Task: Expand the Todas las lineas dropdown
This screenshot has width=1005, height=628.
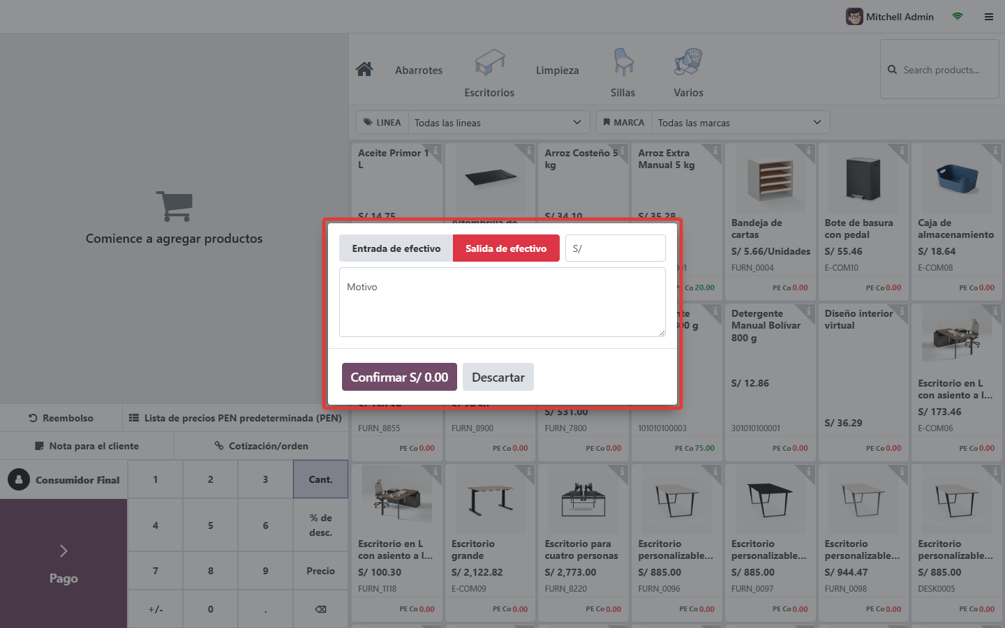Action: 499,123
